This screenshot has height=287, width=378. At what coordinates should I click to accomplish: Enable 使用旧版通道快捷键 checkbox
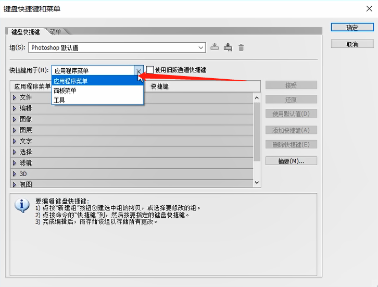150,70
